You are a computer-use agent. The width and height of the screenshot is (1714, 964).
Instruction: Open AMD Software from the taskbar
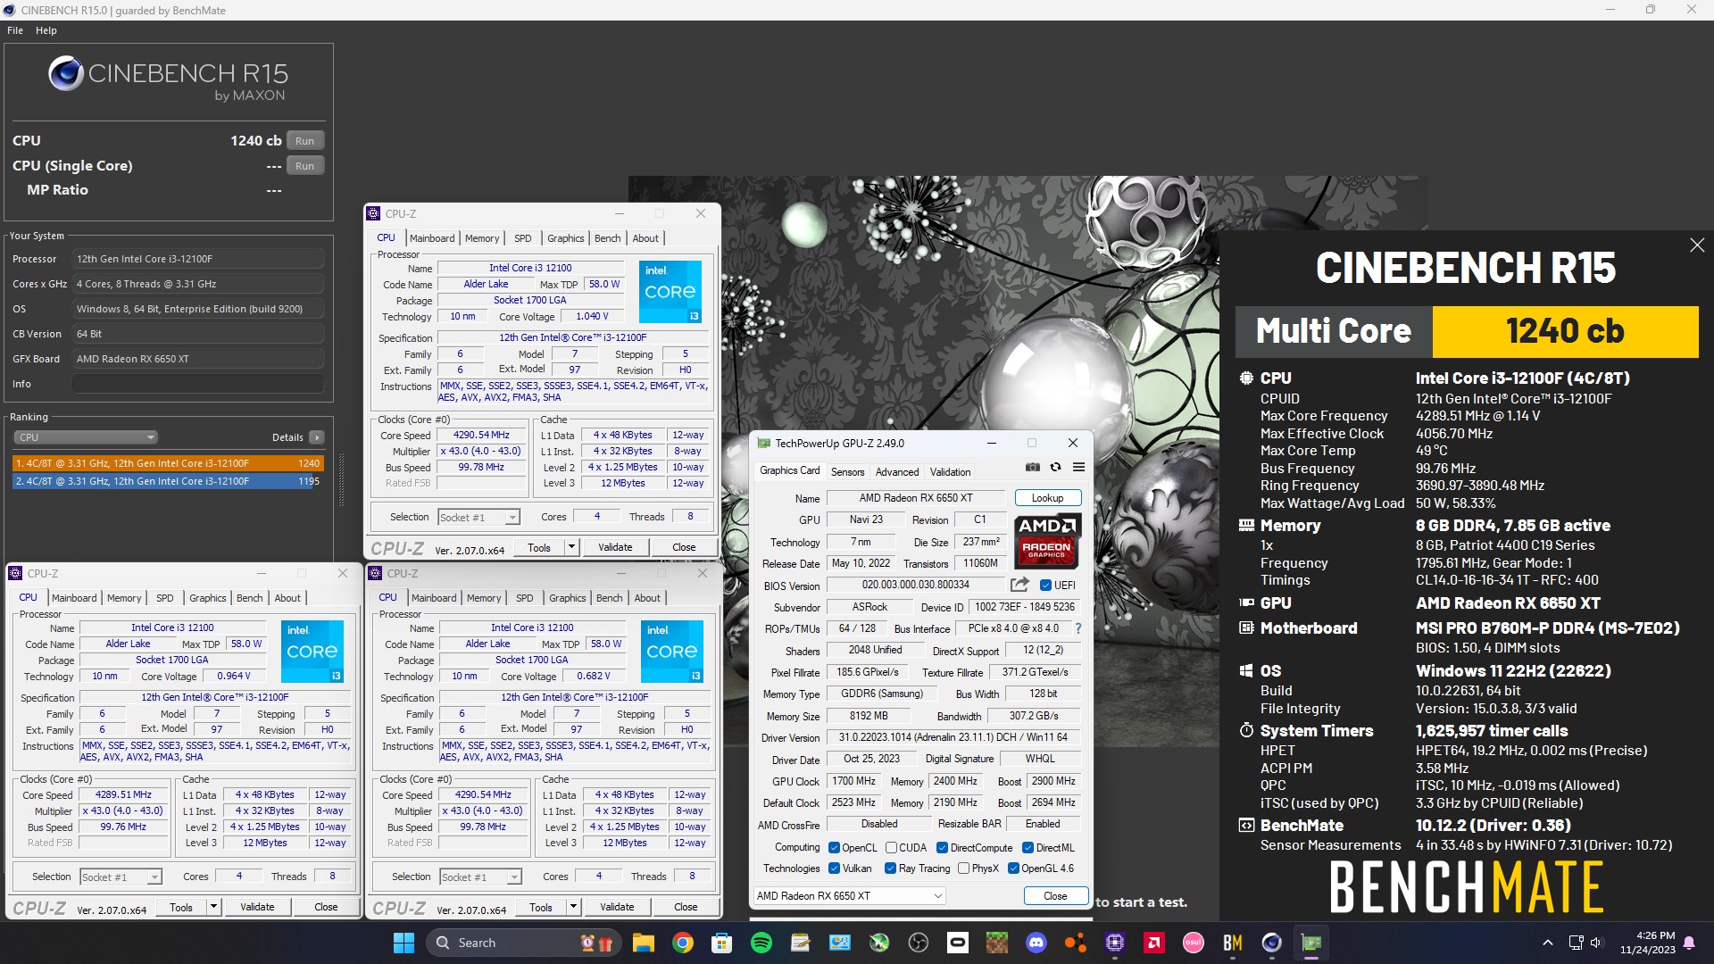tap(1154, 943)
